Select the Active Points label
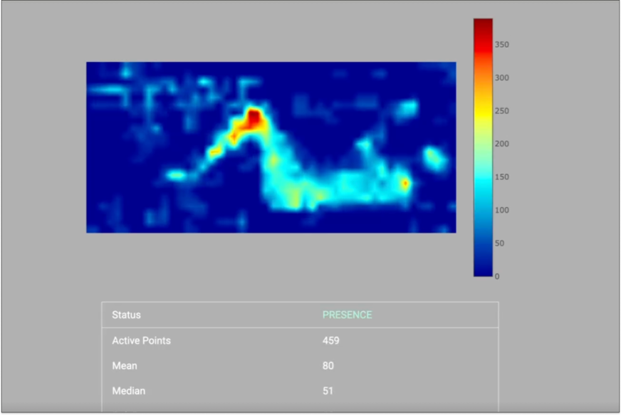 tap(141, 341)
